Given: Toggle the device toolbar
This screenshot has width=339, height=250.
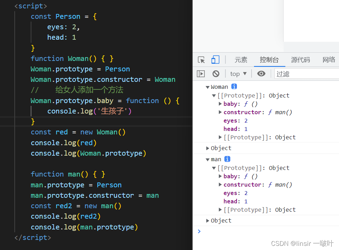Looking at the screenshot, I should point(215,60).
